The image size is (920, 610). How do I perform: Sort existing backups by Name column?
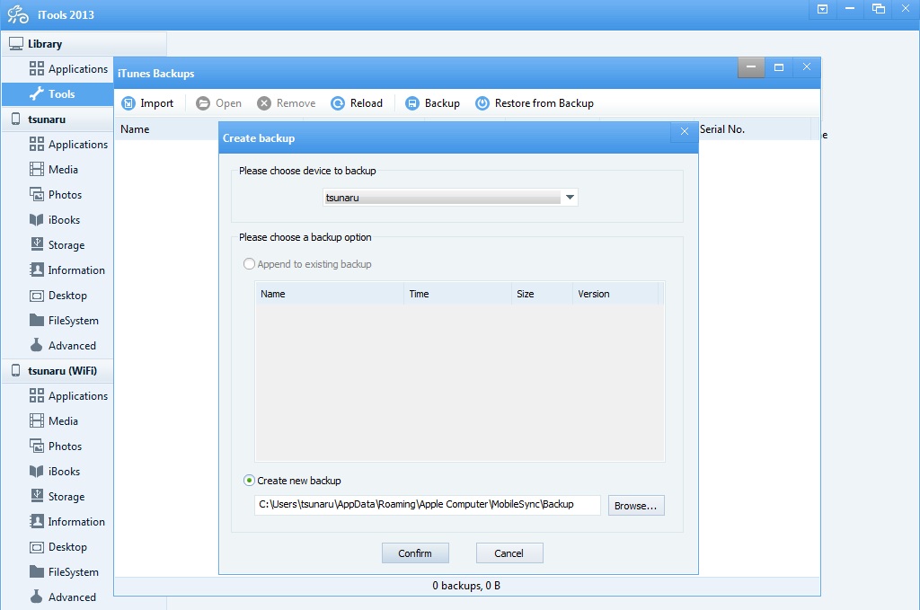click(x=329, y=294)
